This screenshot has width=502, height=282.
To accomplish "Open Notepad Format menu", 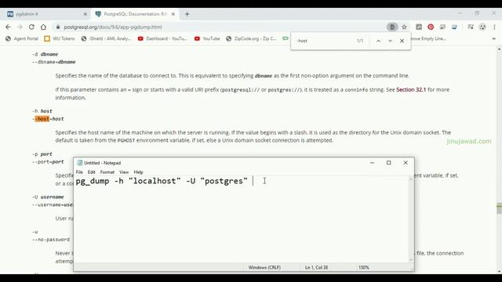I will (107, 172).
